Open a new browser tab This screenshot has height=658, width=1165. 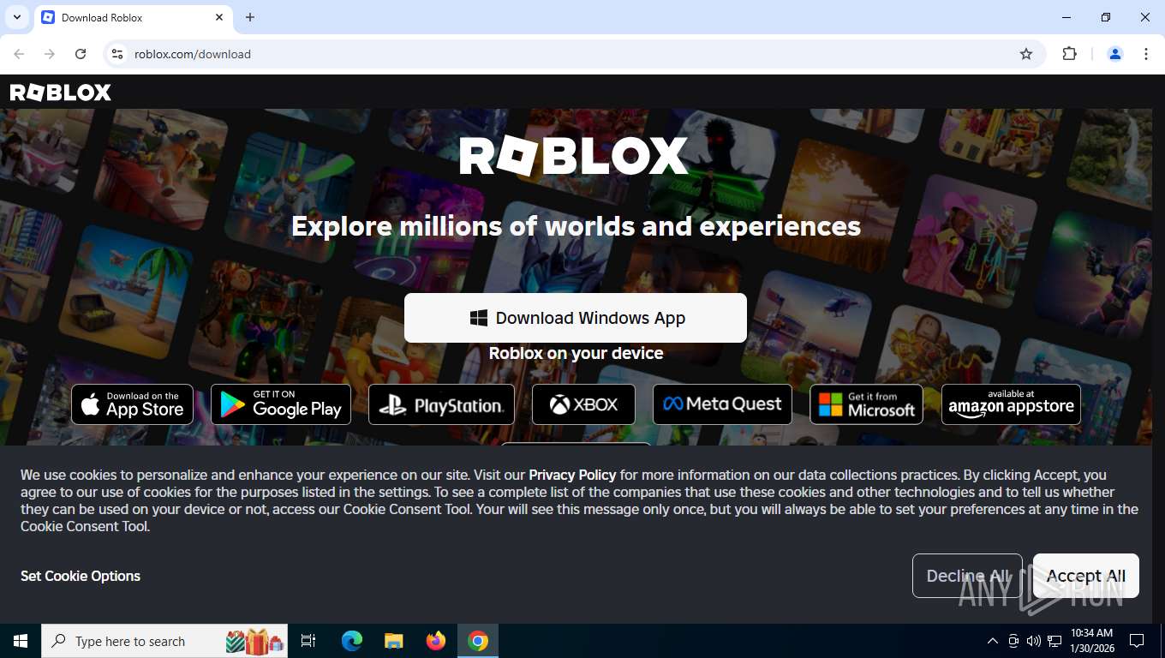coord(250,17)
